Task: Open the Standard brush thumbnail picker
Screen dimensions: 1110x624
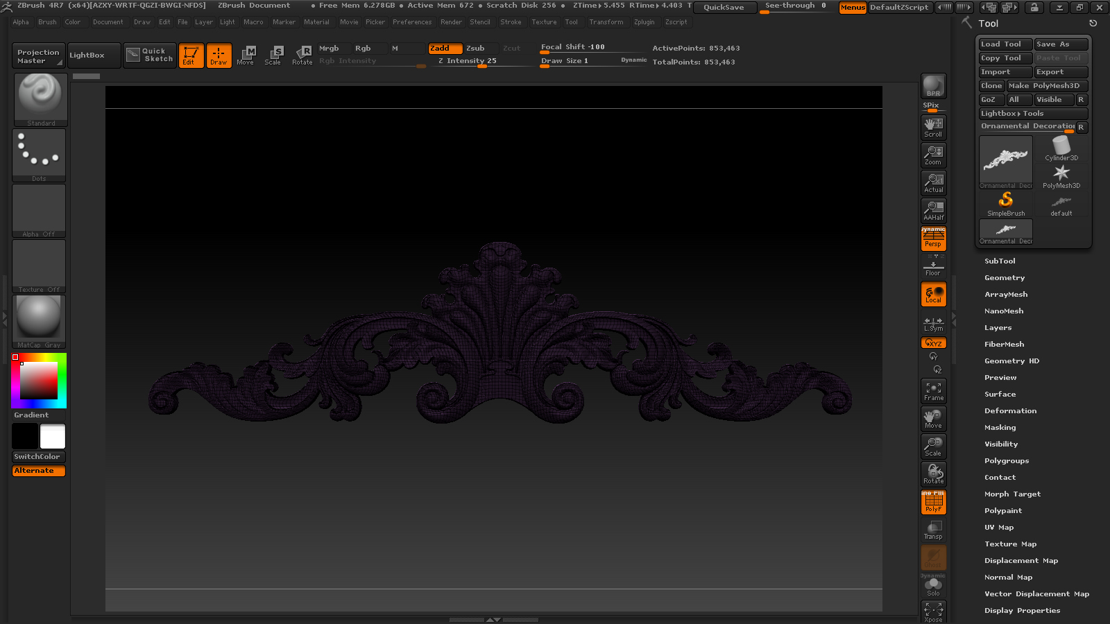Action: [41, 100]
